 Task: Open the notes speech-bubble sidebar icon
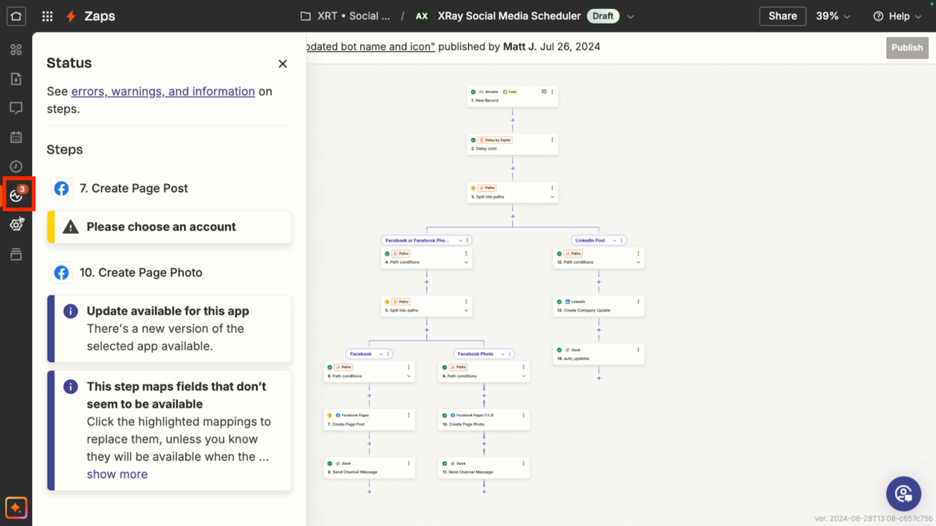[16, 108]
